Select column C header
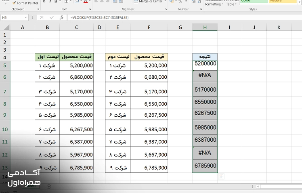This screenshot has width=302, height=193. coord(76,27)
